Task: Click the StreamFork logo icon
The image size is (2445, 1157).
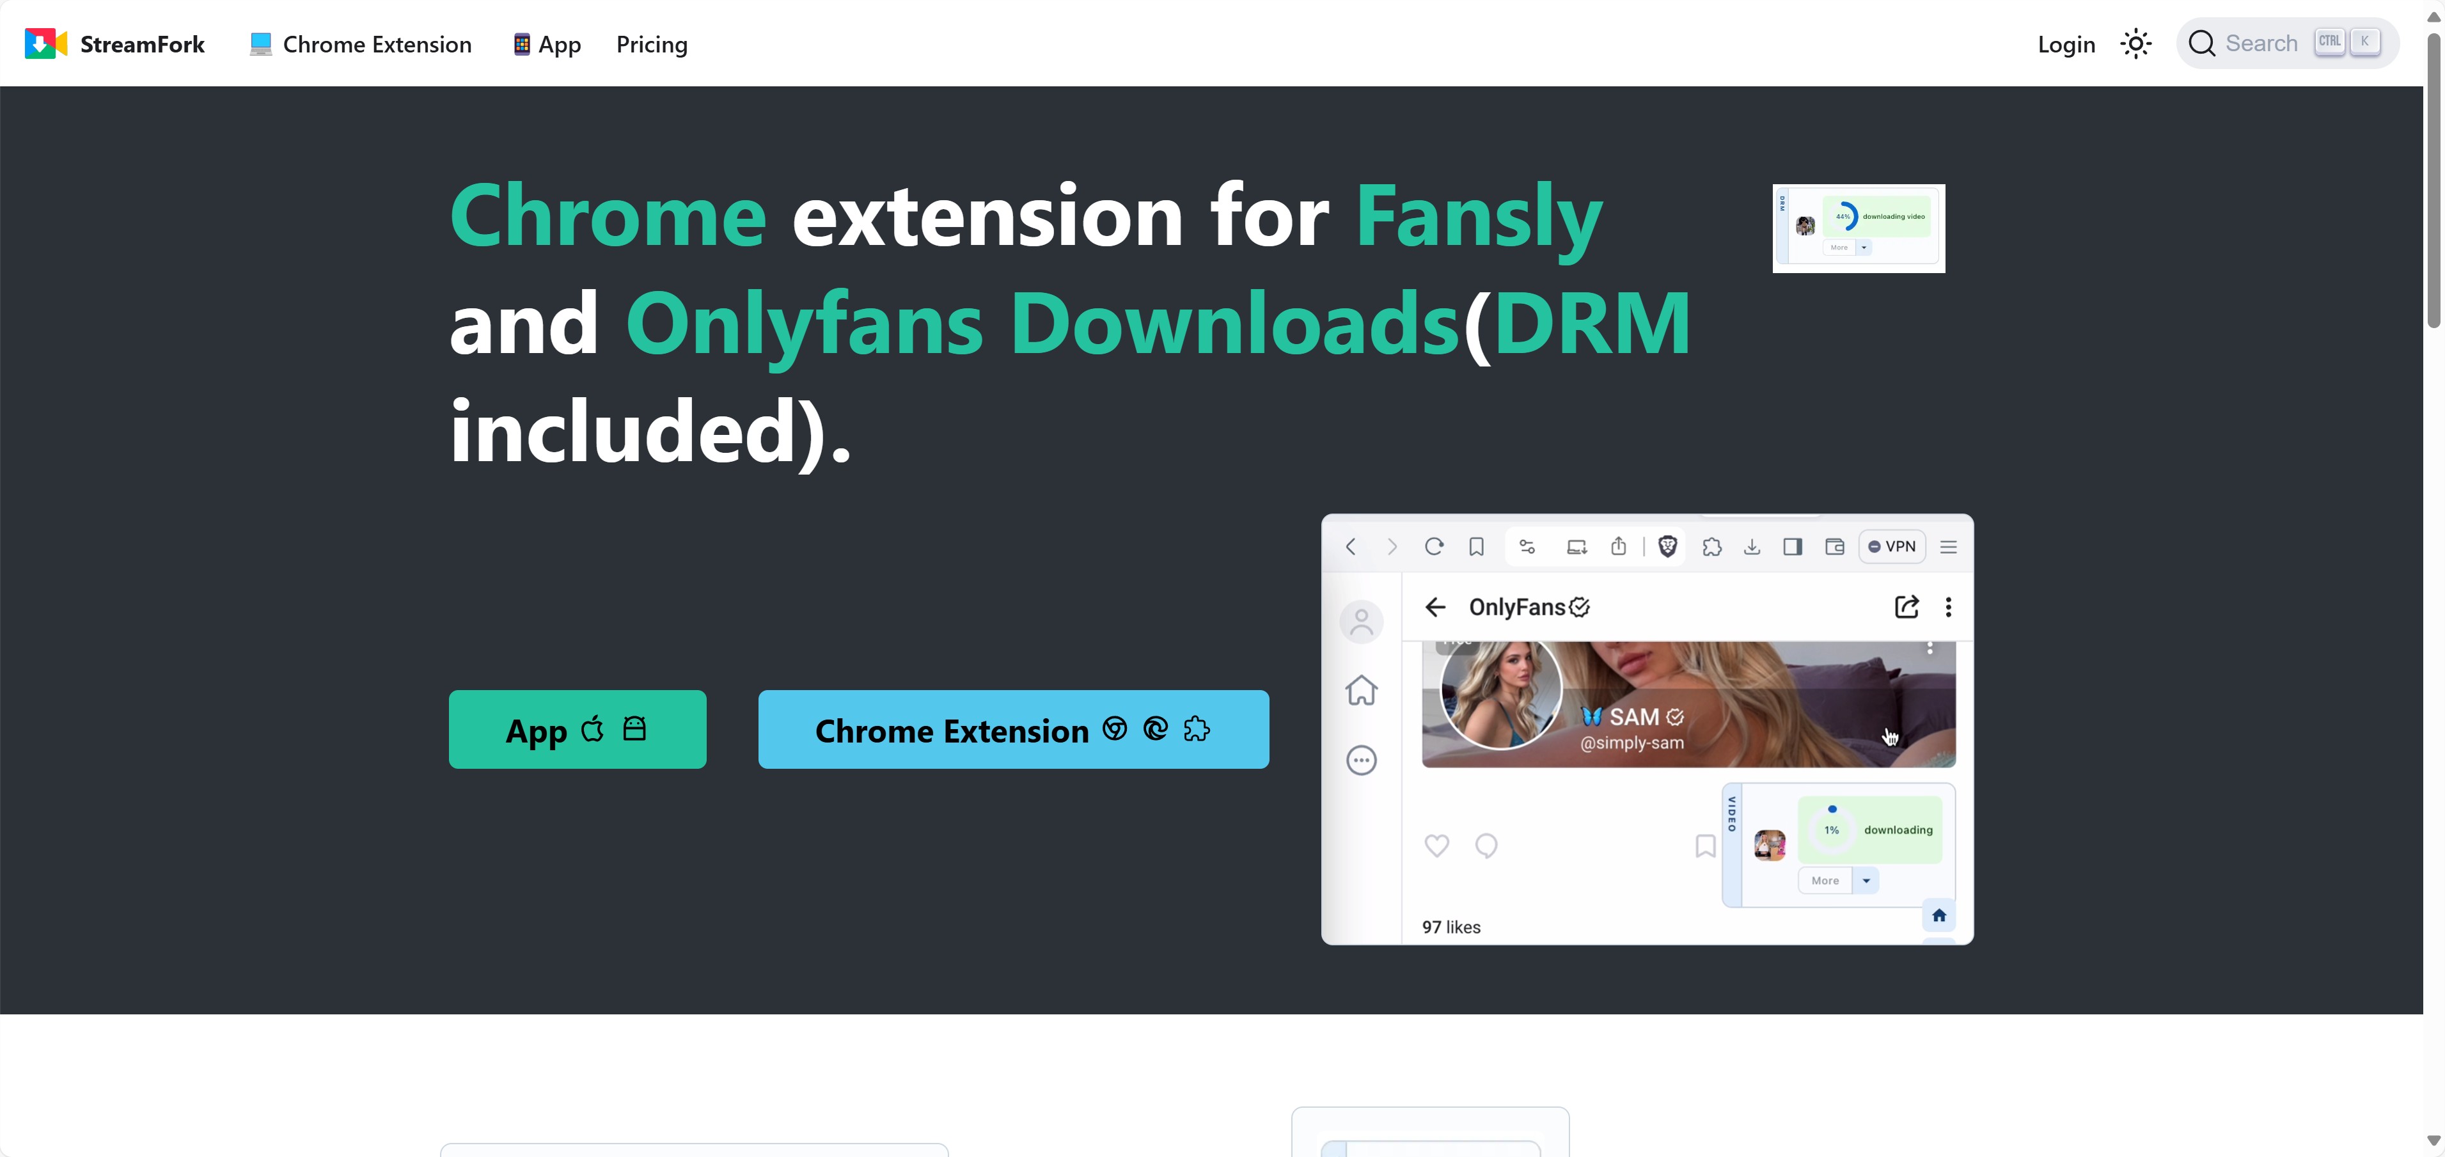Action: pos(45,43)
